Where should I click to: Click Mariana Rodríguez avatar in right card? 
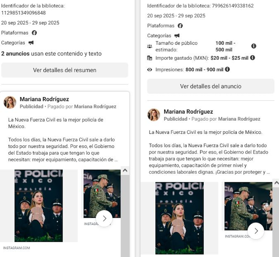[x=154, y=115]
